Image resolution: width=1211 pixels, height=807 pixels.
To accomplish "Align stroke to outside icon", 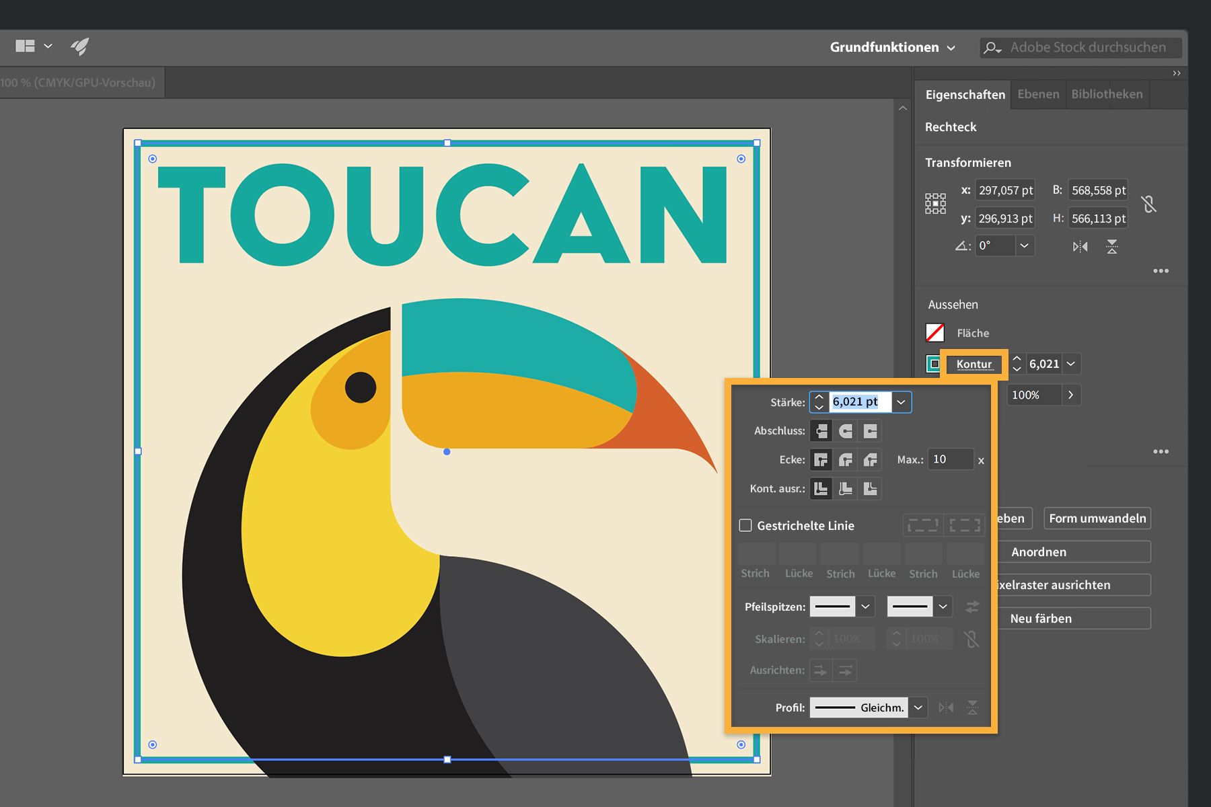I will click(x=871, y=489).
